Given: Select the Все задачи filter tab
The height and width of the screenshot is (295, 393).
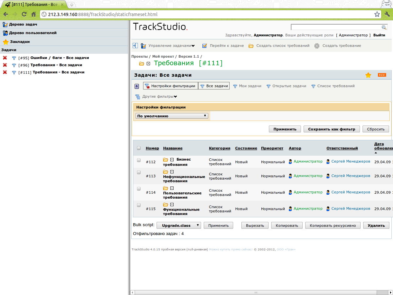Looking at the screenshot, I should click(x=214, y=86).
